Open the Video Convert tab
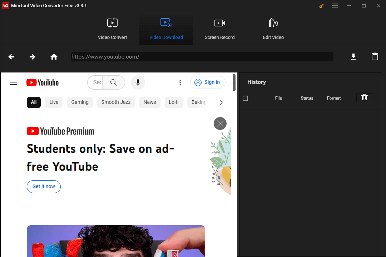Image resolution: width=386 pixels, height=257 pixels. click(112, 29)
